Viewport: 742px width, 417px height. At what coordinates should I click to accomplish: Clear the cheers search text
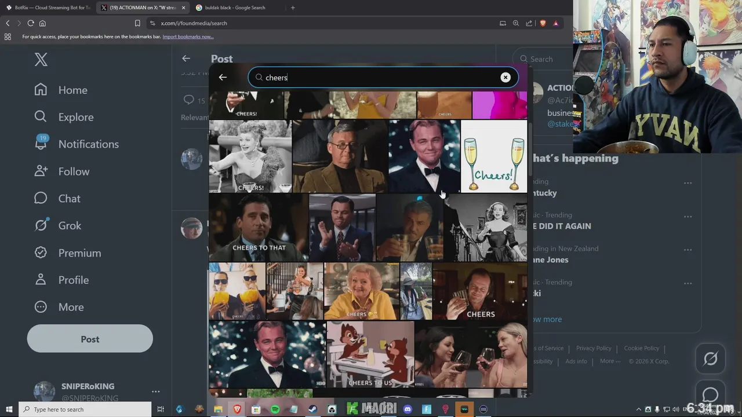pyautogui.click(x=505, y=78)
